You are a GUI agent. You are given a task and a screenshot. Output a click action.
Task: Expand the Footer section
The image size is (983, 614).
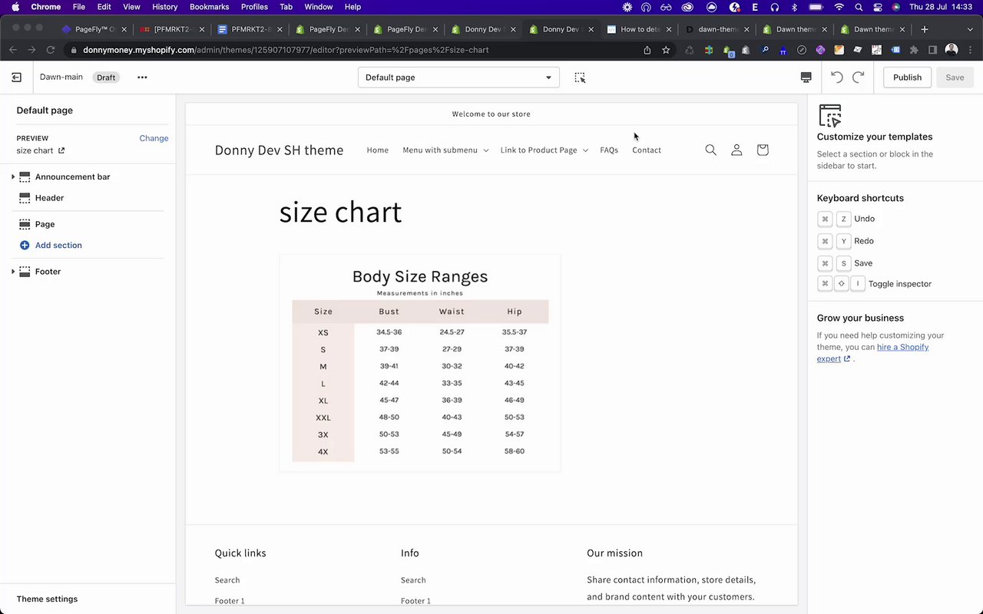[13, 272]
